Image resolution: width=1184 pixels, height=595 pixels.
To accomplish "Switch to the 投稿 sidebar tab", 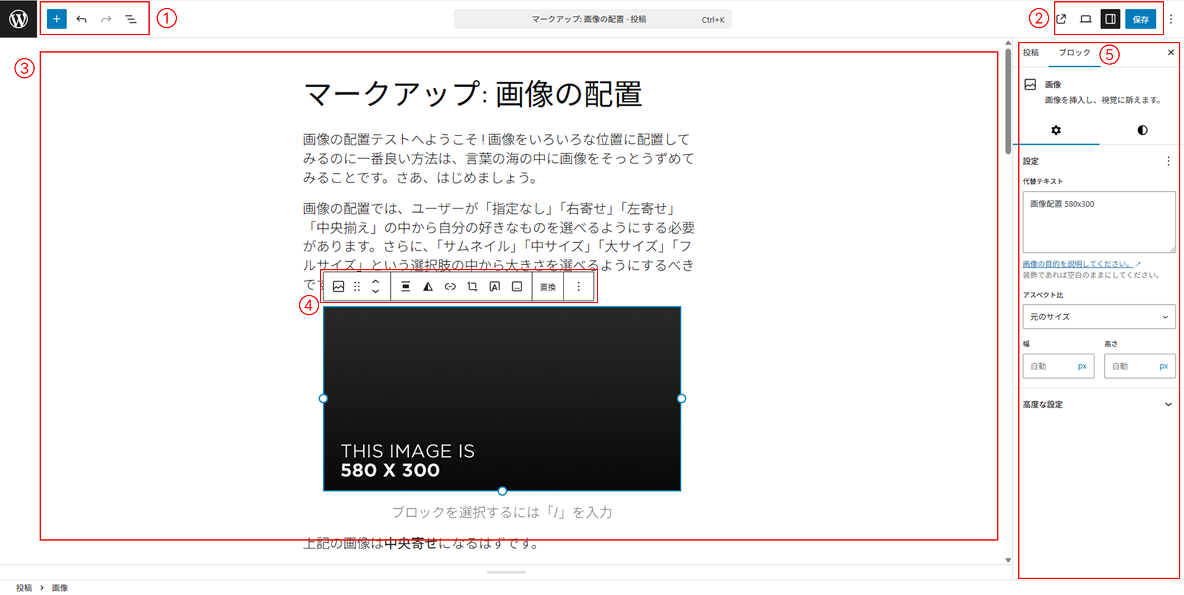I will (x=1031, y=53).
